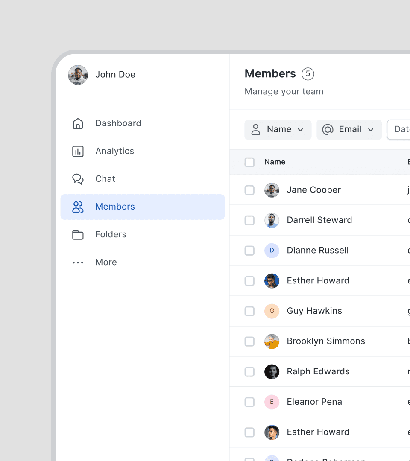Click John Doe's profile avatar
This screenshot has width=410, height=461.
click(78, 75)
